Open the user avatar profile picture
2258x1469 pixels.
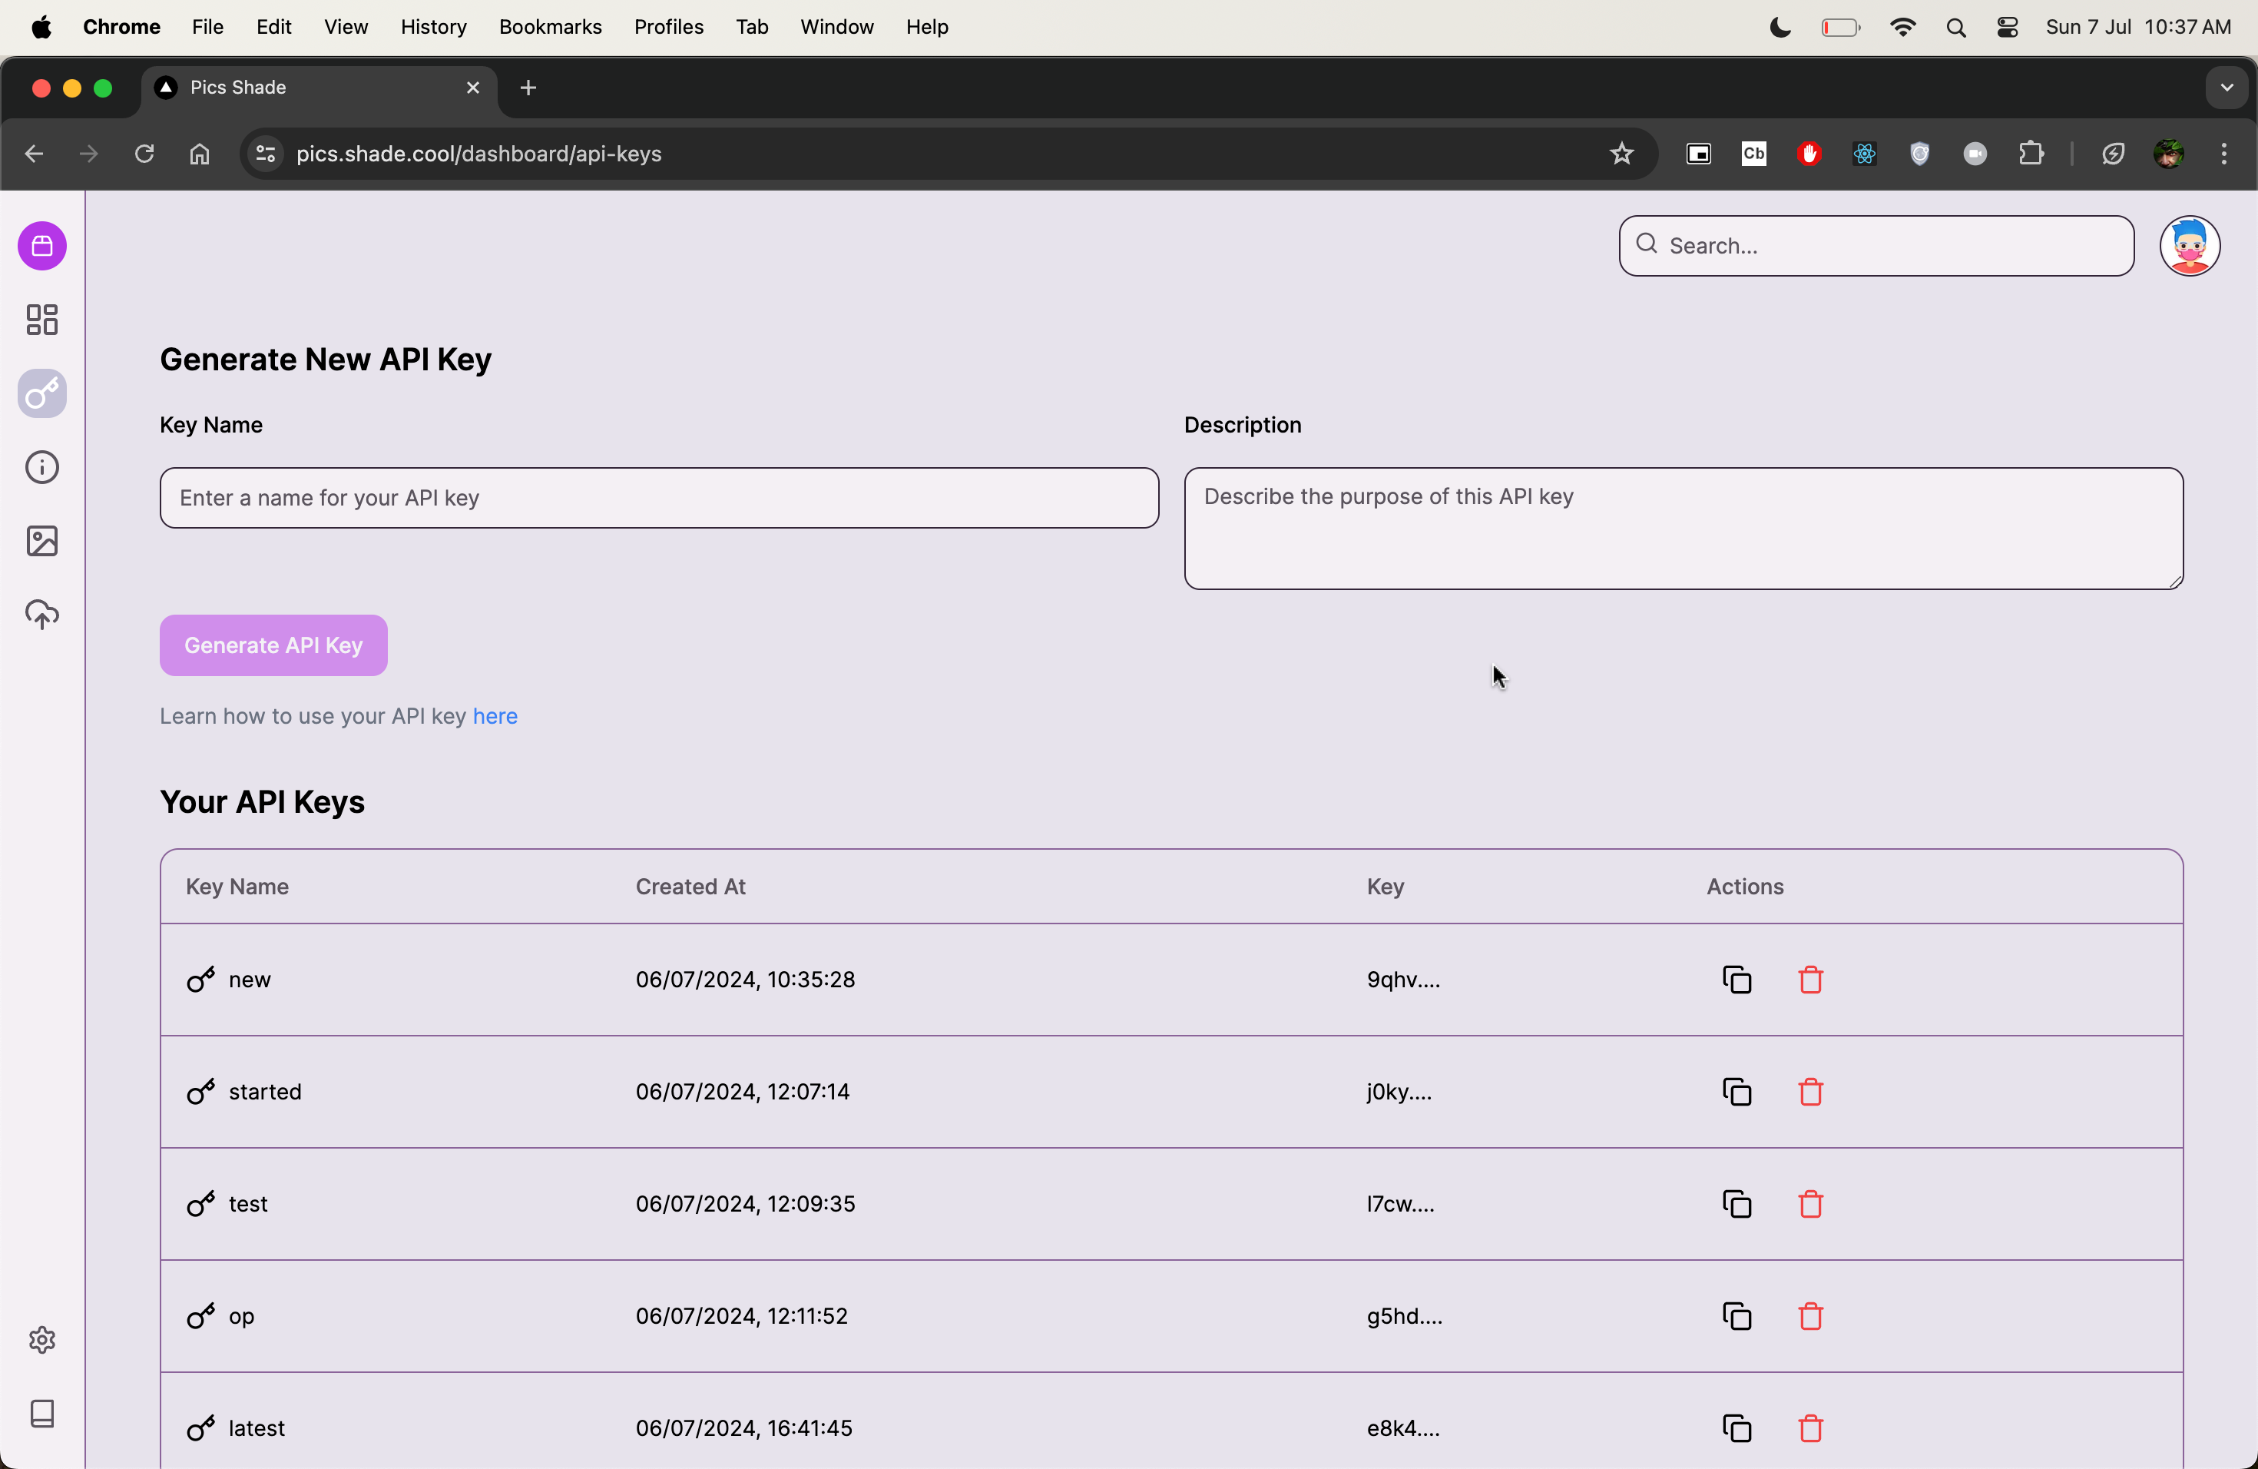pos(2190,246)
